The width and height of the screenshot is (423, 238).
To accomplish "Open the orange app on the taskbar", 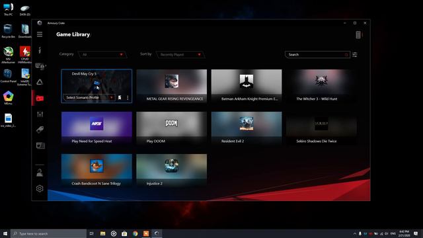I will (146, 233).
